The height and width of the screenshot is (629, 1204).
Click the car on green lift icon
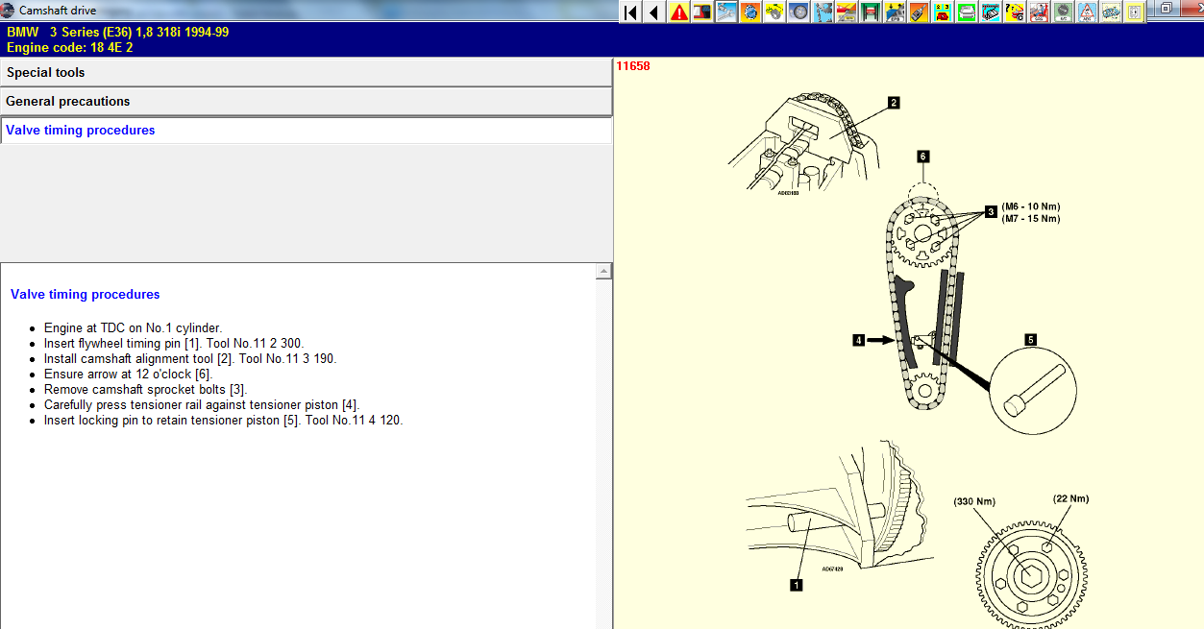(871, 12)
